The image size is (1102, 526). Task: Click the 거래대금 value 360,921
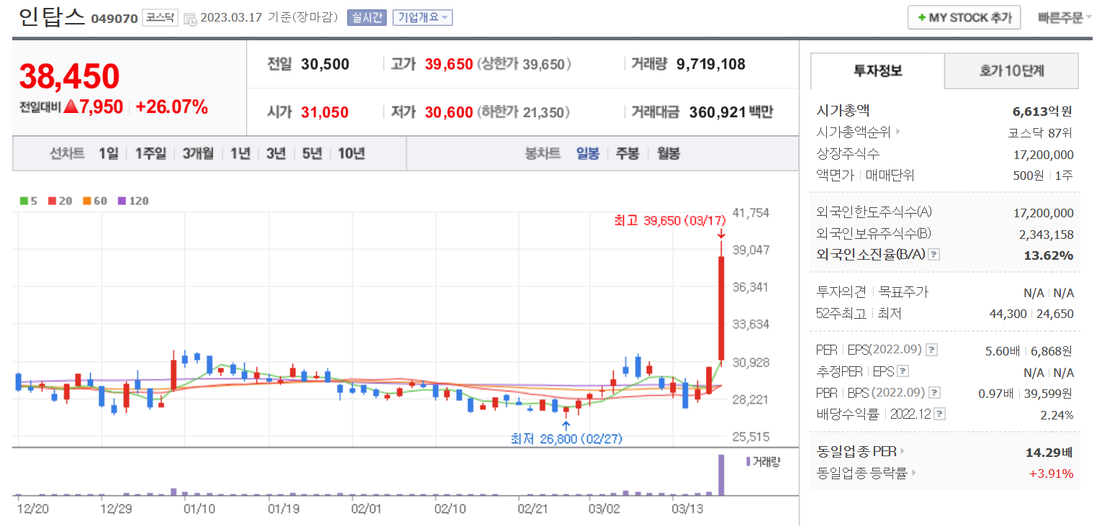717,112
